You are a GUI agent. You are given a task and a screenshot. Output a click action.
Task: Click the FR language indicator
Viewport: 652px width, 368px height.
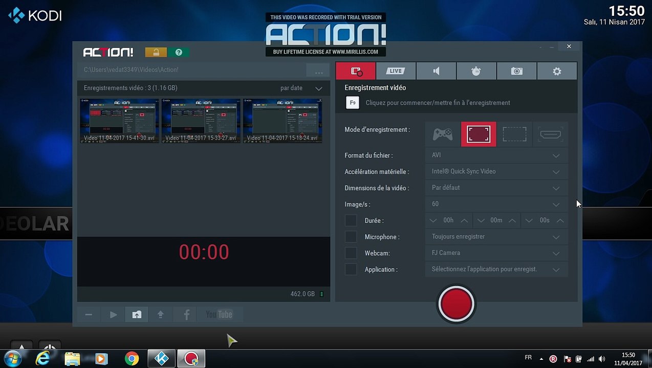(528, 357)
